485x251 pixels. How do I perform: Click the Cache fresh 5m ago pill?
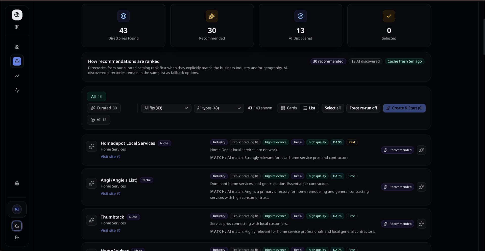[x=405, y=61]
